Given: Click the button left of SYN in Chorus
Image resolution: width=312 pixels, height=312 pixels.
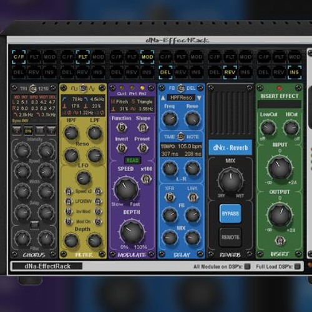Looking at the screenshot, I should point(17,131).
